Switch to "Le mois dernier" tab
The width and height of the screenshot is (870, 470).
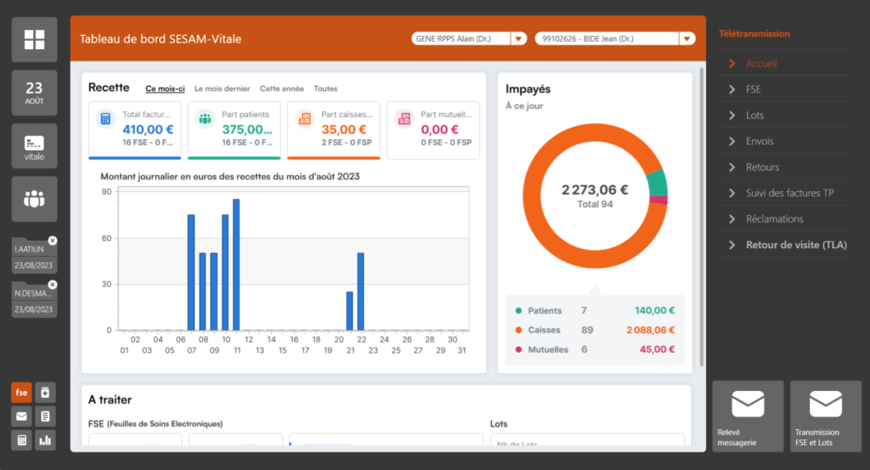223,88
